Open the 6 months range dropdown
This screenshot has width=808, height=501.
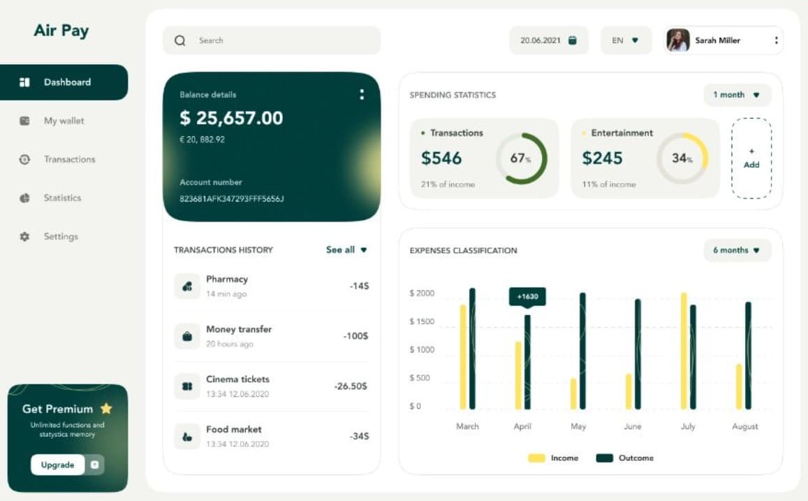pyautogui.click(x=737, y=250)
